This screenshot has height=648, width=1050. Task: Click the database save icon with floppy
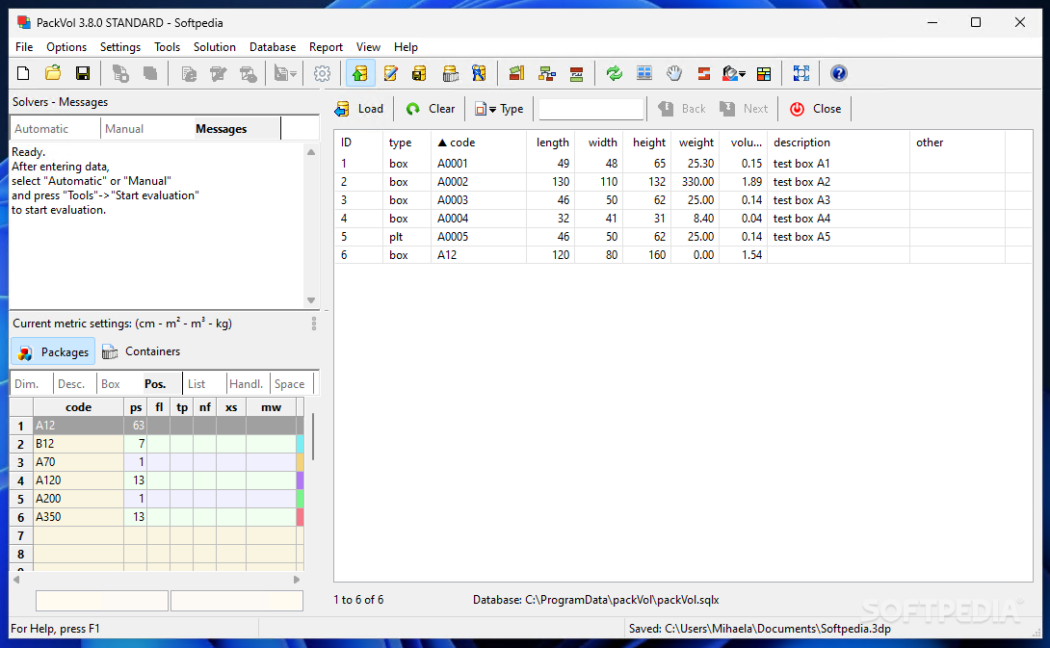(x=420, y=73)
